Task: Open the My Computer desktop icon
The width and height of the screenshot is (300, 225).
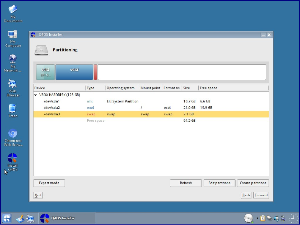Action: point(13,39)
